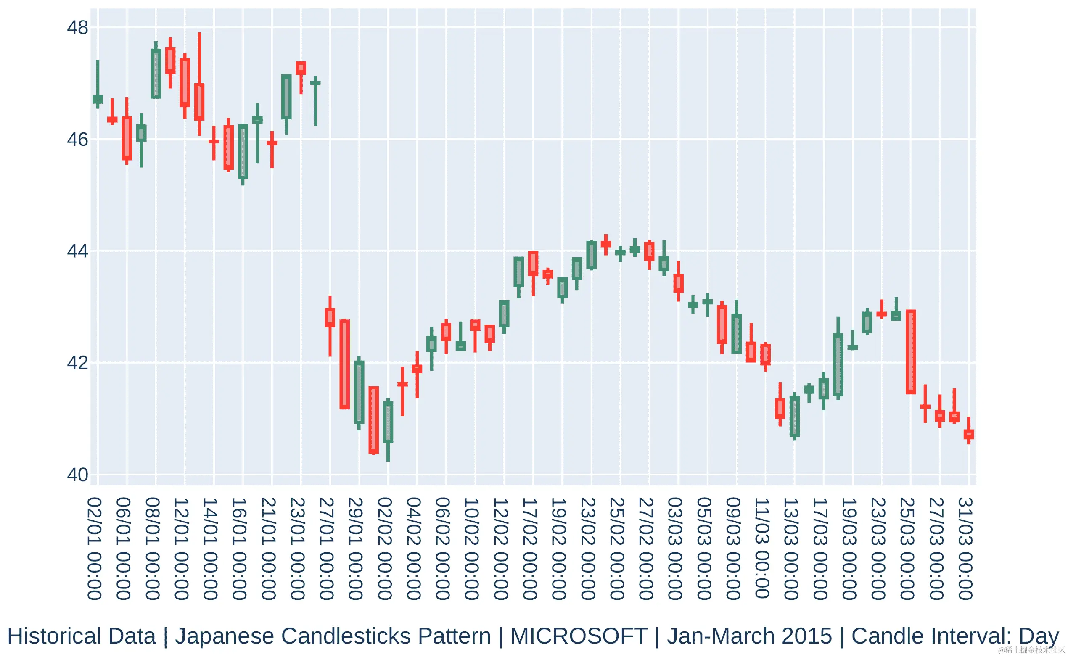Click the 46 y-axis price label
This screenshot has width=1068, height=657.
coord(77,140)
